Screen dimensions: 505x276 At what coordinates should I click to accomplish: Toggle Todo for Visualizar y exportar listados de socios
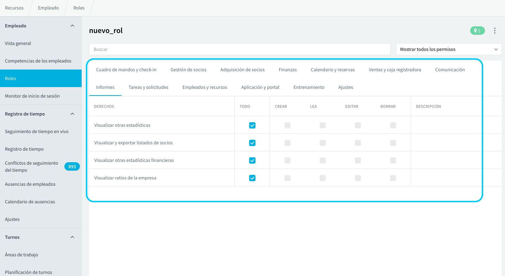point(252,143)
